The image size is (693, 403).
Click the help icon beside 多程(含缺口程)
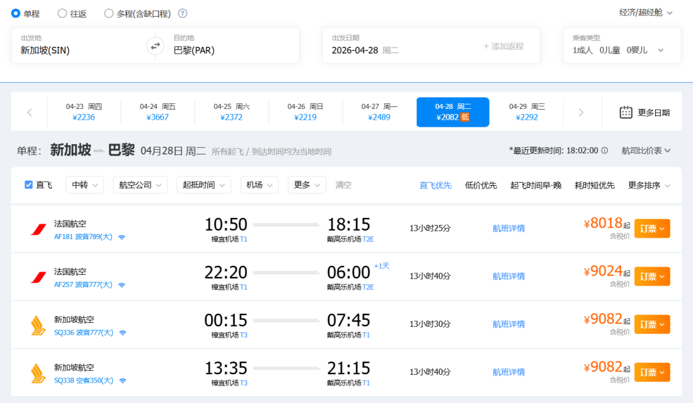pyautogui.click(x=183, y=13)
